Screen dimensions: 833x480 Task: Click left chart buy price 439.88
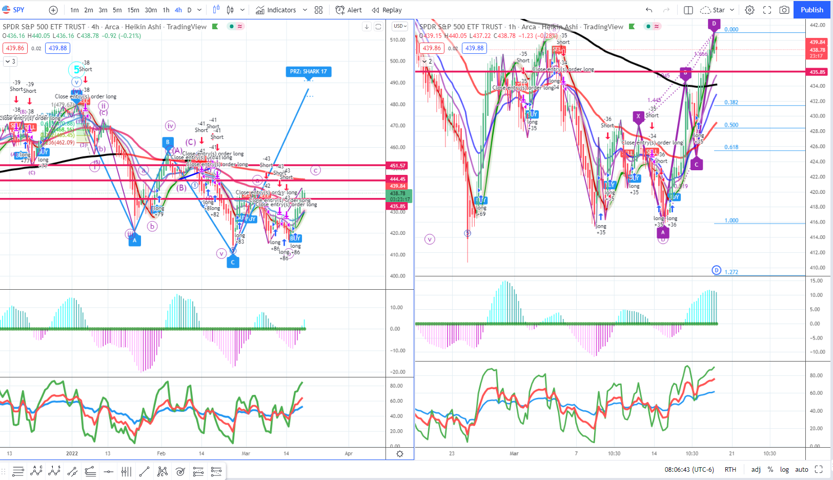point(57,48)
